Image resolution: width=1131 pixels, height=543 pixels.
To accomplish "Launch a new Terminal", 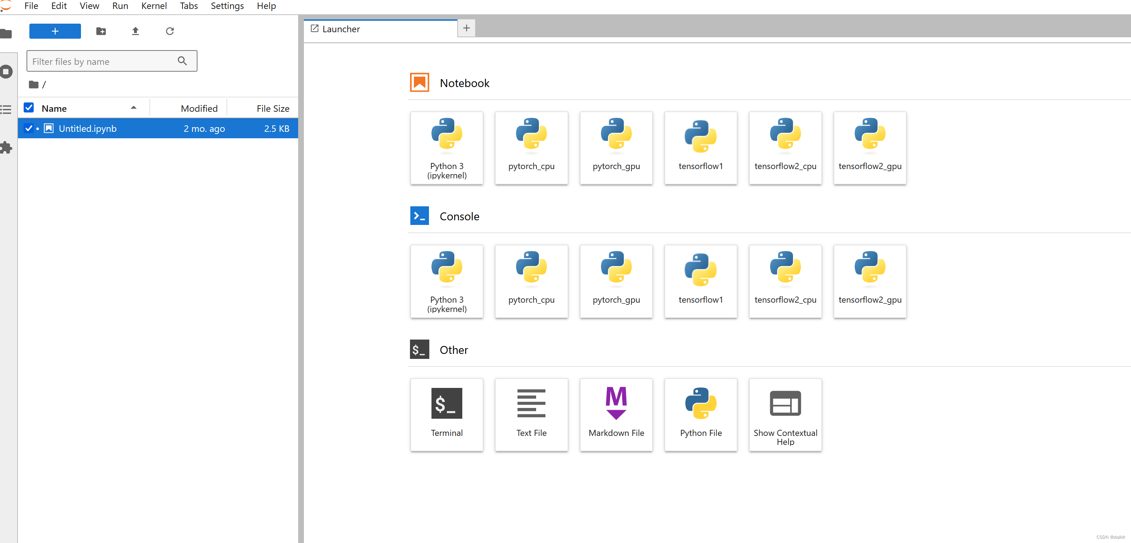I will [x=447, y=415].
